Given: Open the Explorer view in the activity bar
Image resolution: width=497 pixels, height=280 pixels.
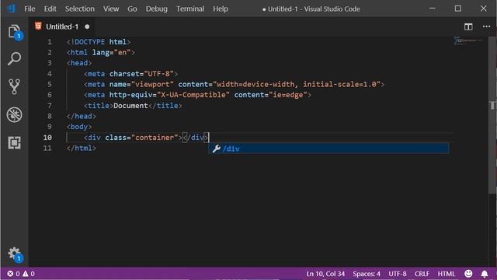Looking at the screenshot, I should point(14,31).
